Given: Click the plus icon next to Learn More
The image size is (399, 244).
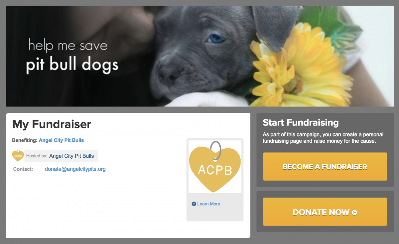Looking at the screenshot, I should tap(194, 204).
